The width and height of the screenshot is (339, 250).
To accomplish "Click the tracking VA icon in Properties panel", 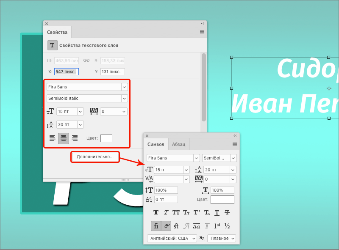I will (x=94, y=111).
